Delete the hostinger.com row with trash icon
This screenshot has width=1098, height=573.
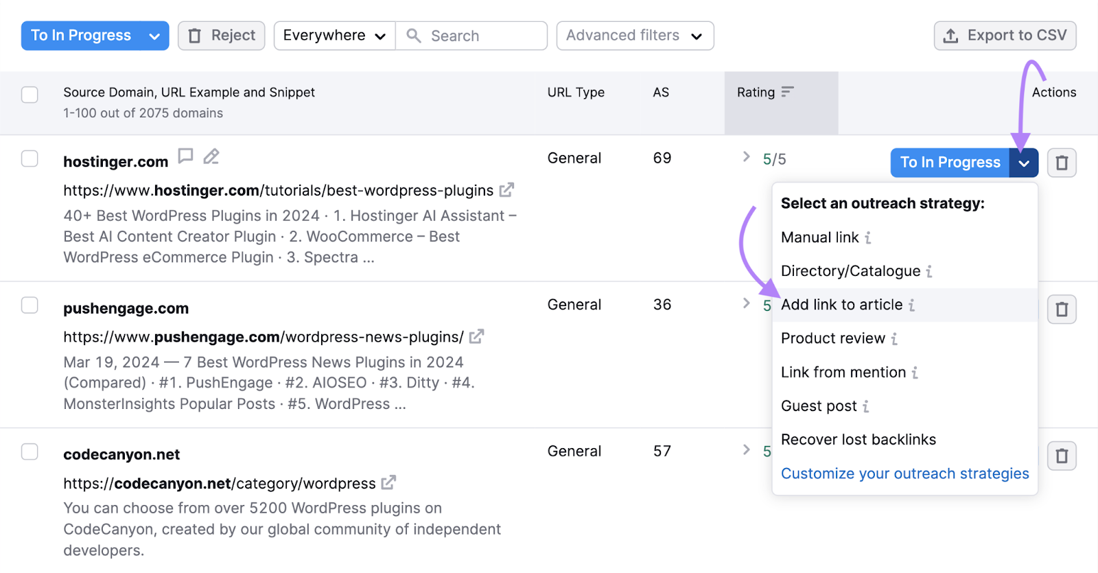(x=1062, y=163)
